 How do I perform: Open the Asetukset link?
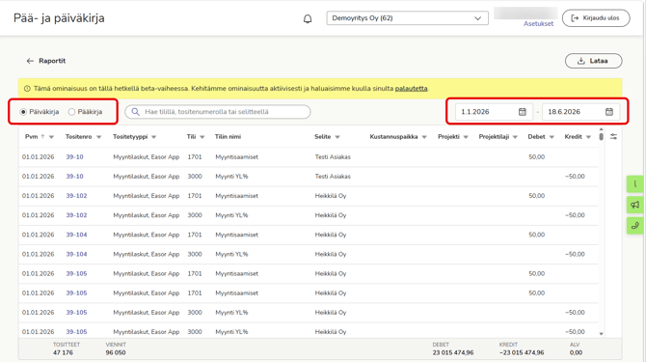pos(538,24)
